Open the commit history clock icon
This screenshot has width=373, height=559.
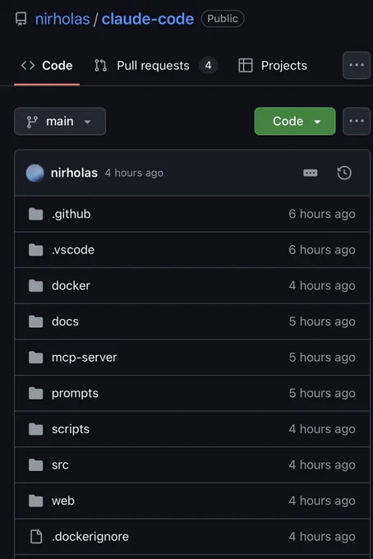[344, 173]
